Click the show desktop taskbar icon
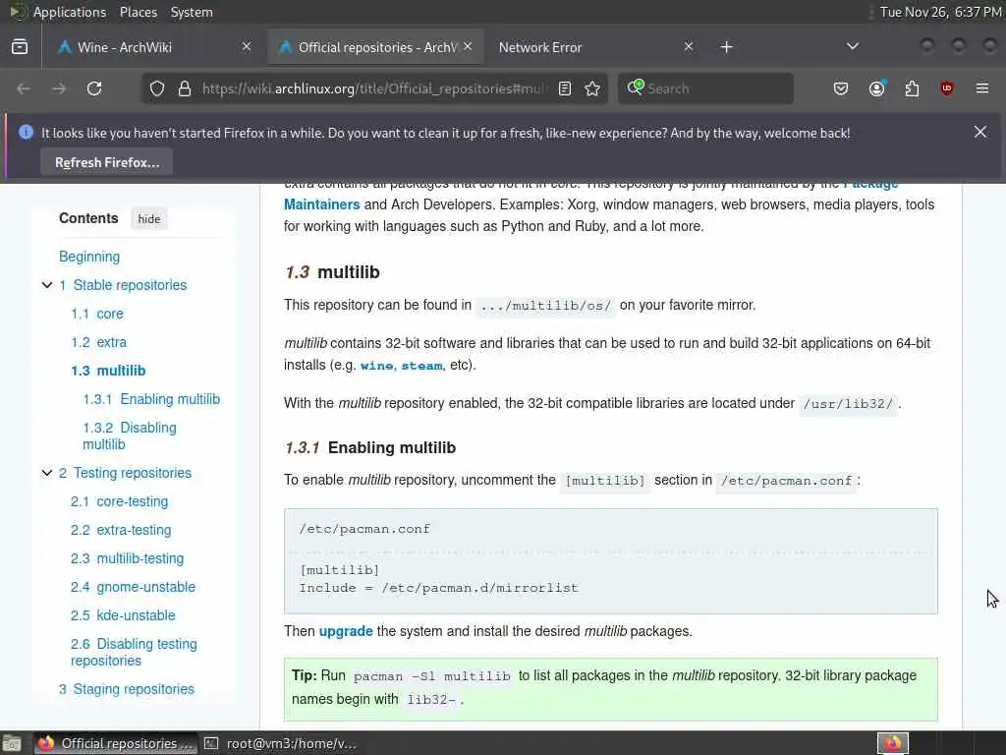Screen dimensions: 1006x755 pos(12,743)
